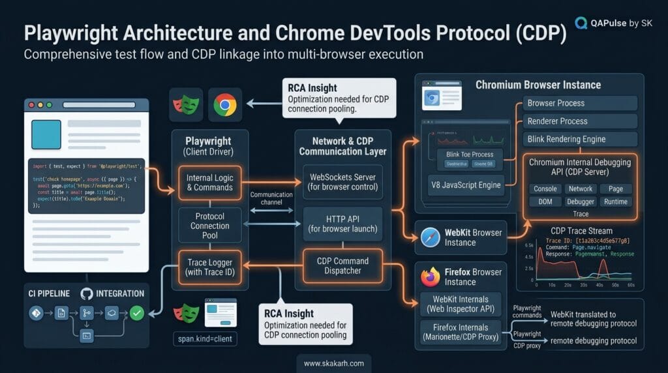668x373 pixels.
Task: Click the 'Communication channel' label
Action: (x=271, y=198)
